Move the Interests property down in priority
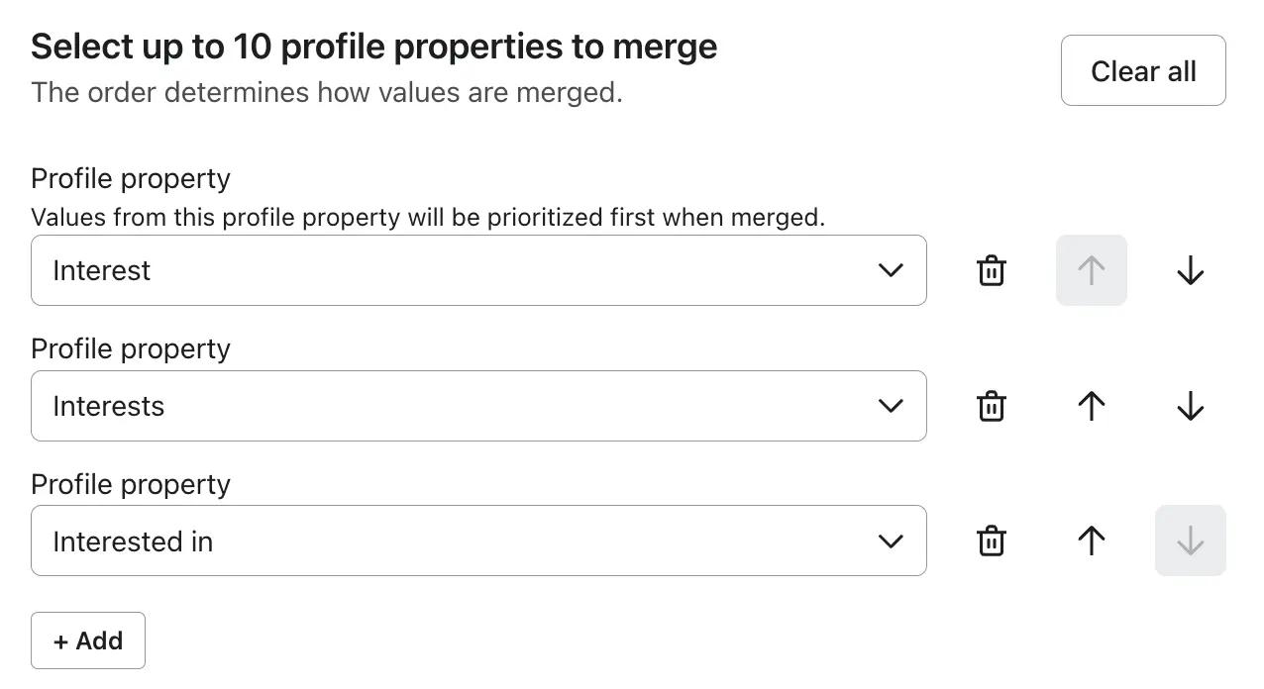 [1190, 405]
